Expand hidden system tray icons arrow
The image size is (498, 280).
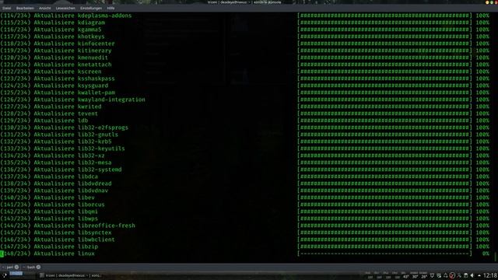479,275
